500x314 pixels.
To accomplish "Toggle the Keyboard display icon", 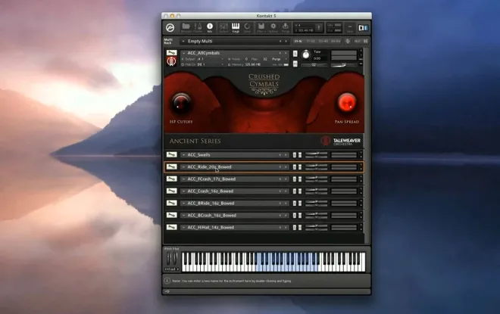I will click(x=236, y=28).
